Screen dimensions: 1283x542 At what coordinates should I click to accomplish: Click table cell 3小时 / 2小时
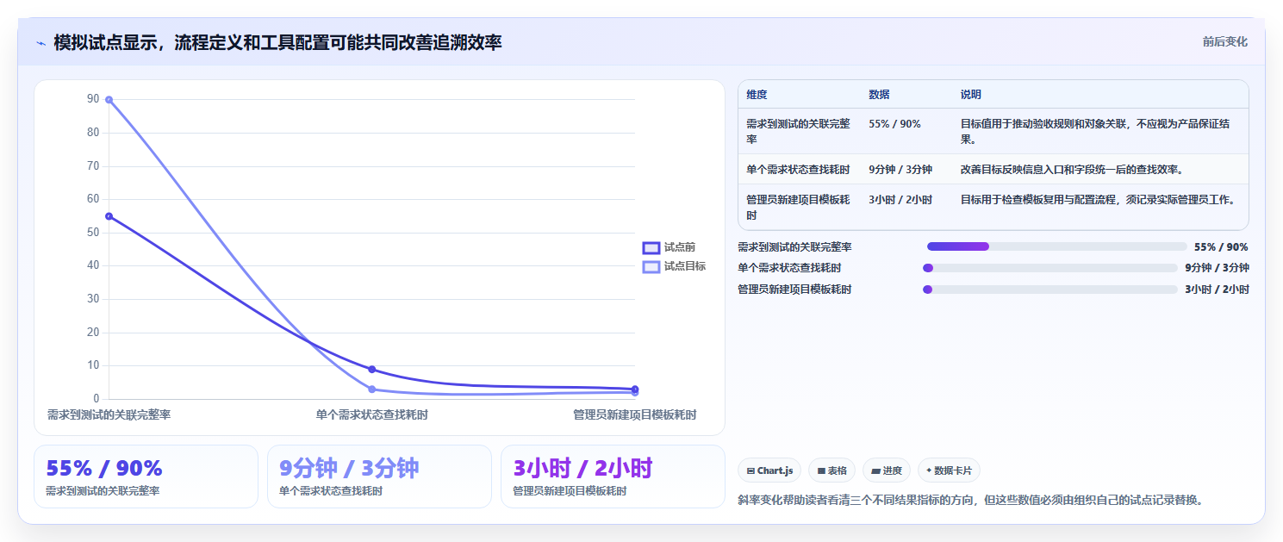tap(900, 199)
